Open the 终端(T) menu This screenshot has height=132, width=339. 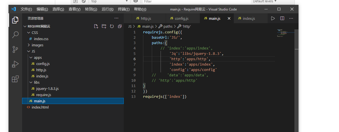(124, 9)
